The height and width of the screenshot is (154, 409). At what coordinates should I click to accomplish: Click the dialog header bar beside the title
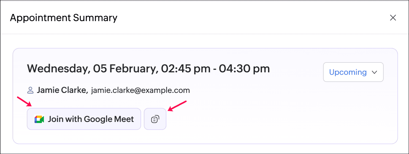(248, 18)
